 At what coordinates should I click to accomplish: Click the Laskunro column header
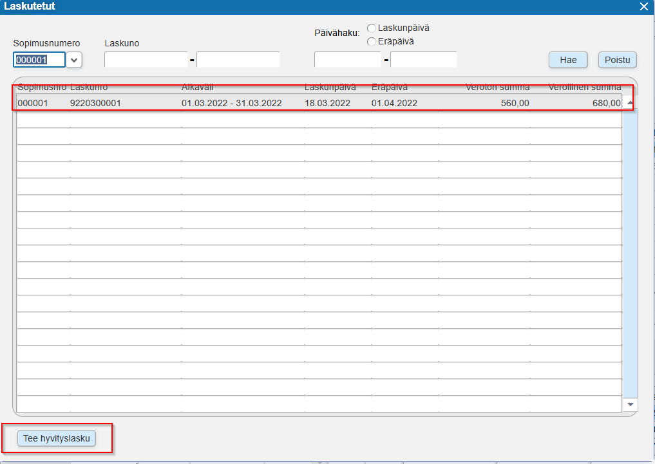(89, 88)
